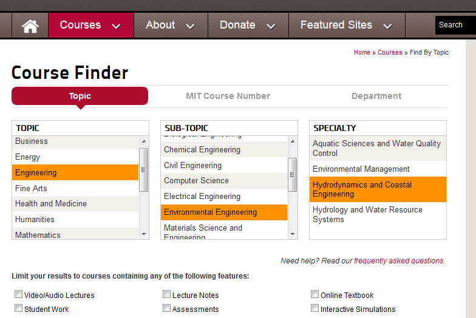Expand the Courses menu chevron

(117, 26)
